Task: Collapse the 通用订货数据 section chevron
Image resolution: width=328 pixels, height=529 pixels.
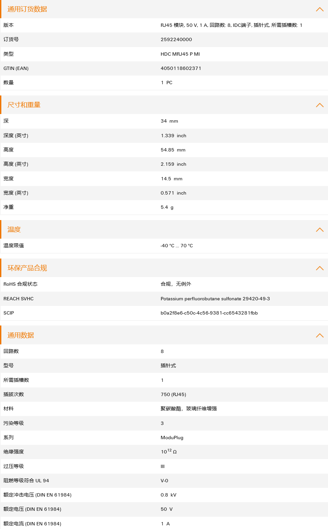Action: click(x=320, y=9)
